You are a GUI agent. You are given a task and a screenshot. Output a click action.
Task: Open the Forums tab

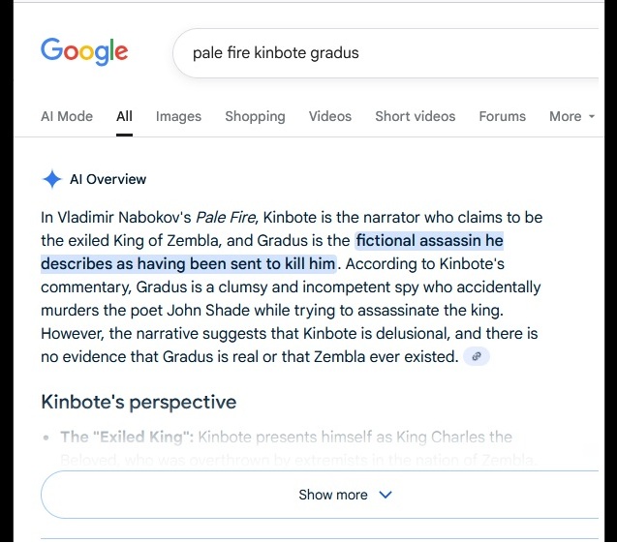coord(502,116)
